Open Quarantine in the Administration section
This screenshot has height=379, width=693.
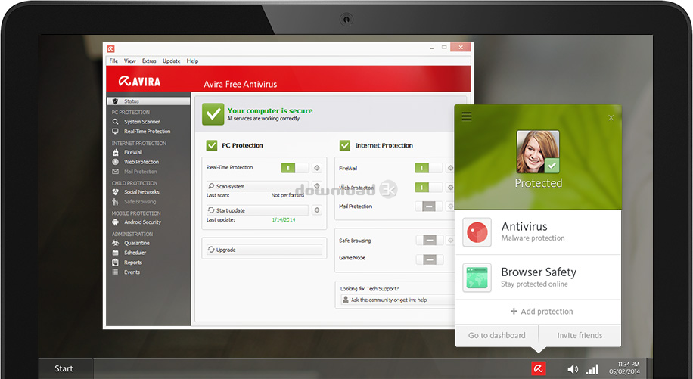[136, 243]
